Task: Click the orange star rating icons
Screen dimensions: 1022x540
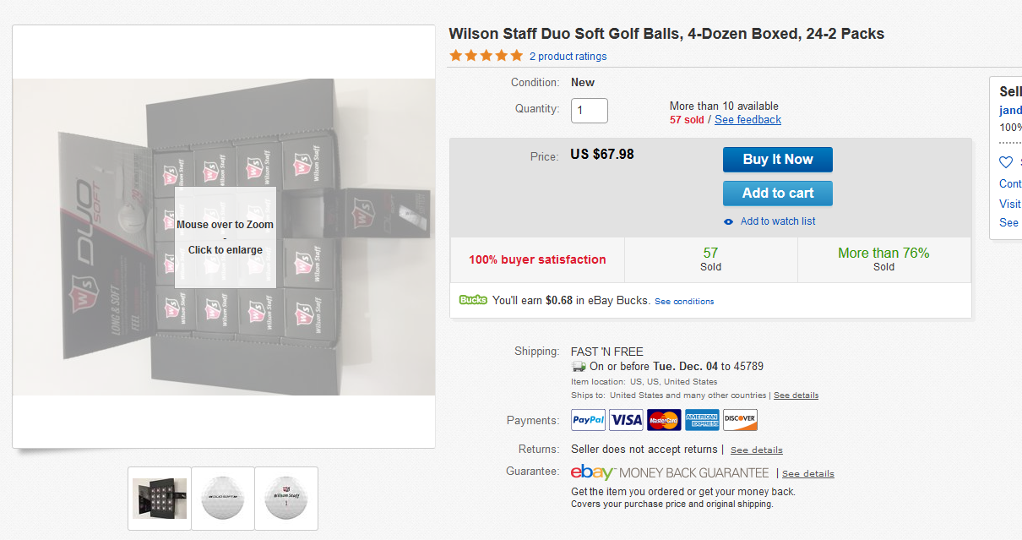Action: pos(486,56)
